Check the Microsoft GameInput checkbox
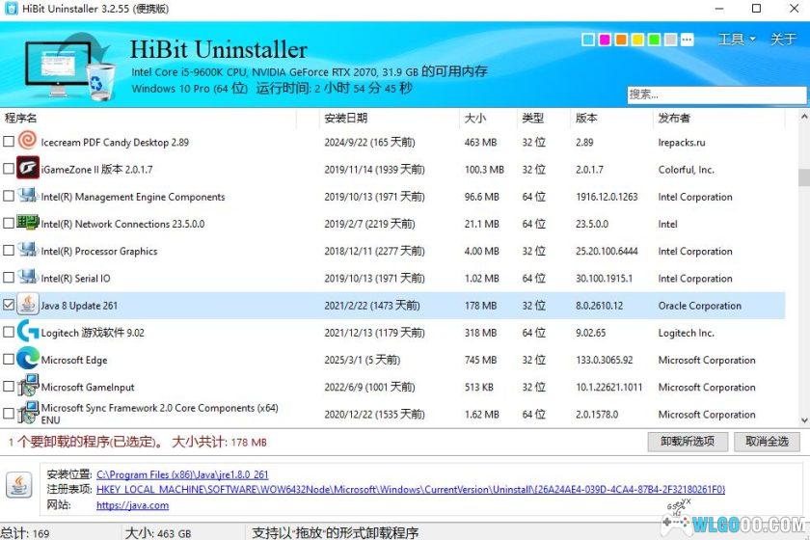810x540 pixels. pos(9,386)
